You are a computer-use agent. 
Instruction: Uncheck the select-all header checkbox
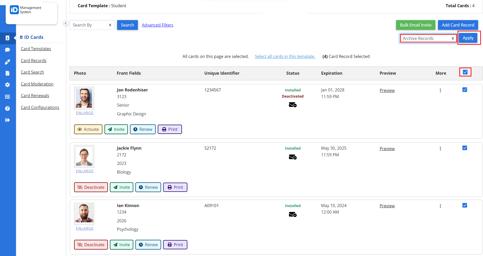click(465, 72)
